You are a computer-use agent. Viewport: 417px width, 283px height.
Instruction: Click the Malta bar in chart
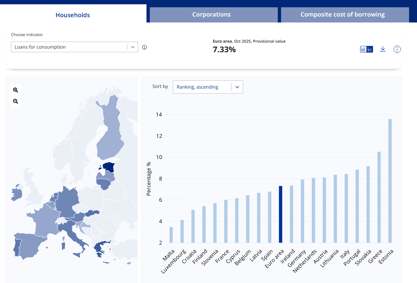(171, 235)
